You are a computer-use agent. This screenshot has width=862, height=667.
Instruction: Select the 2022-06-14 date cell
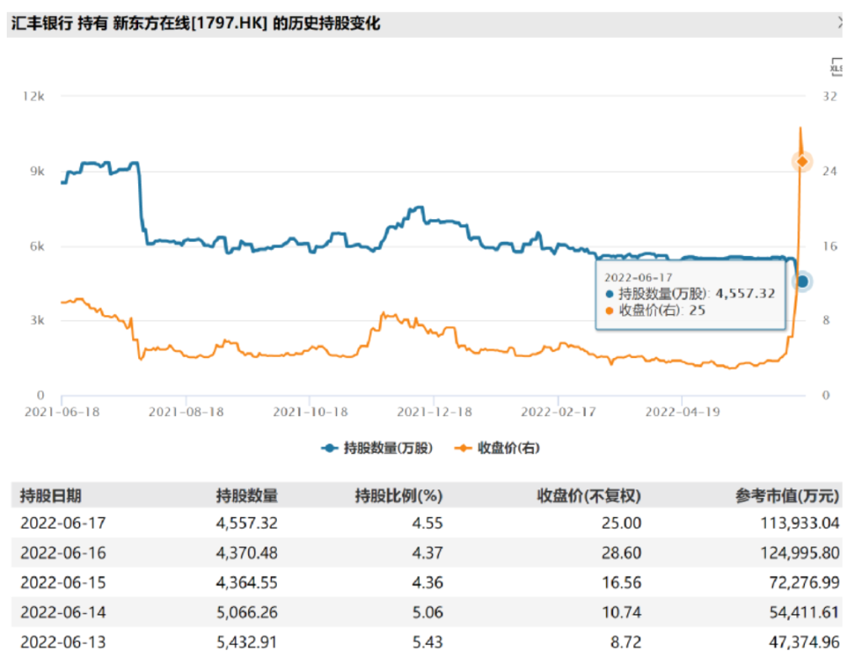click(63, 612)
